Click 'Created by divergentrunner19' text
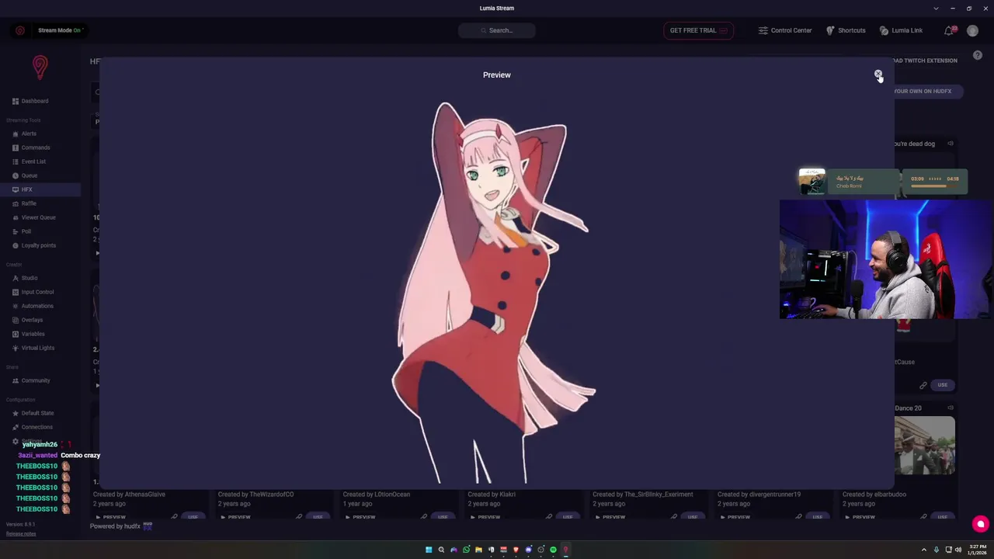Screen dimensions: 994x559 [x=759, y=495]
